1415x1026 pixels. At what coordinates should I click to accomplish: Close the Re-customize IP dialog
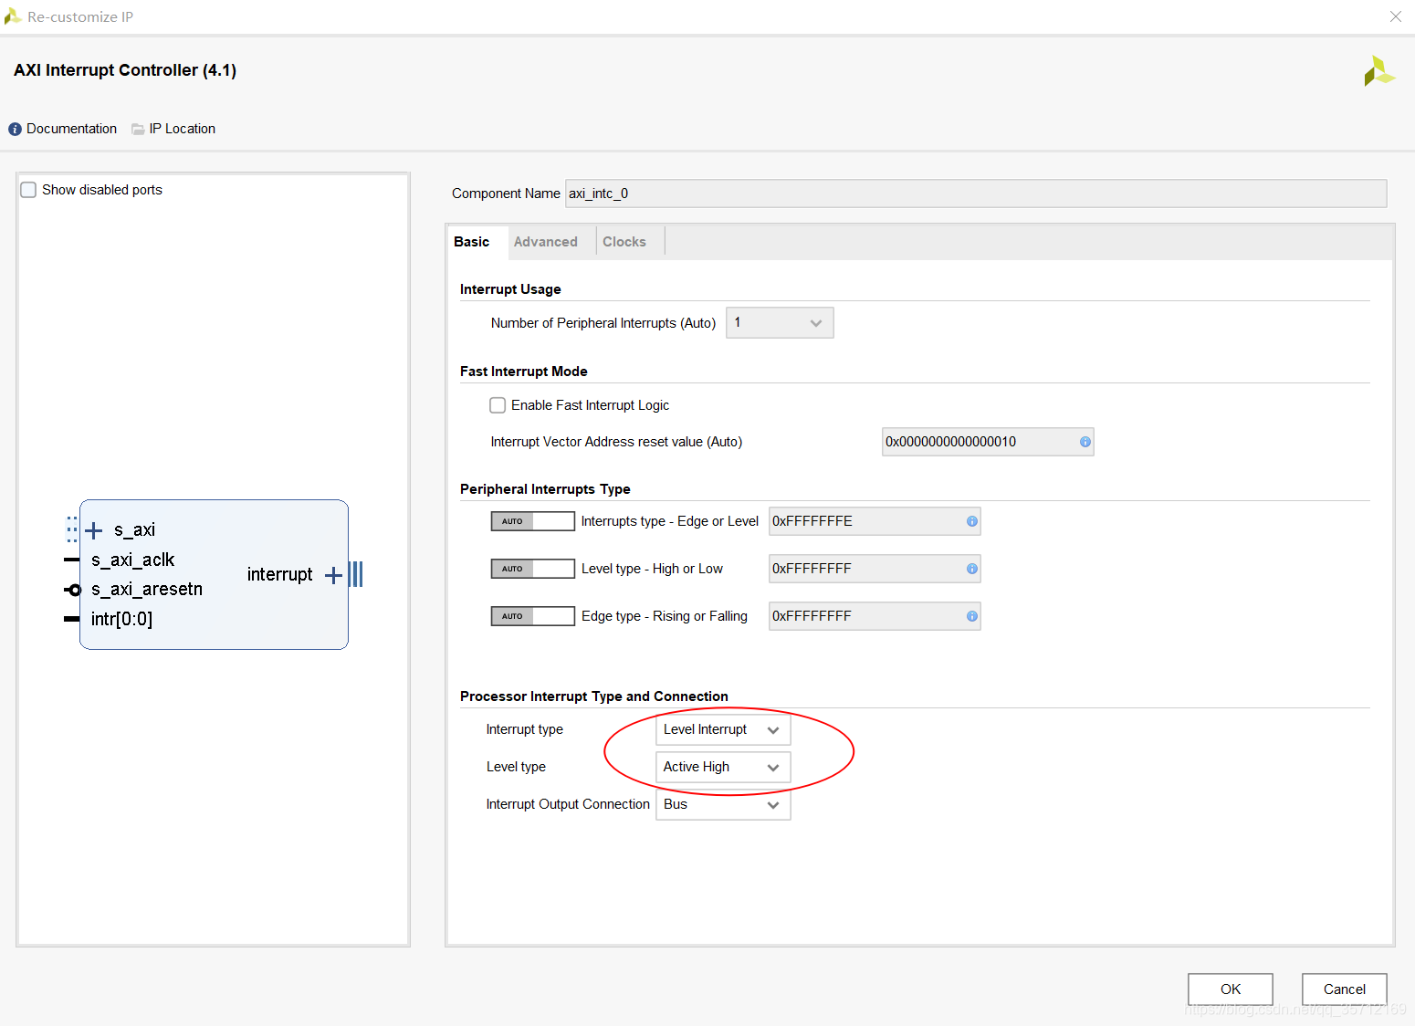pos(1396,16)
